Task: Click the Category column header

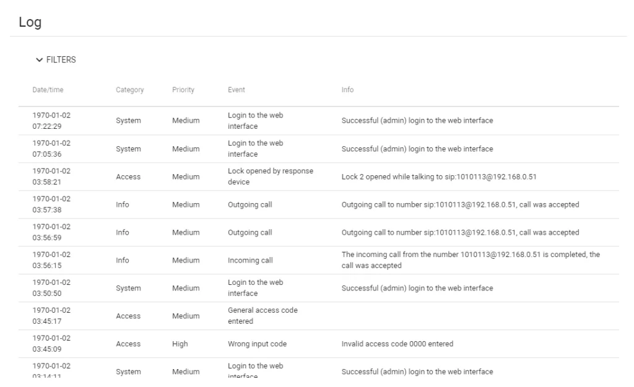Action: tap(129, 90)
